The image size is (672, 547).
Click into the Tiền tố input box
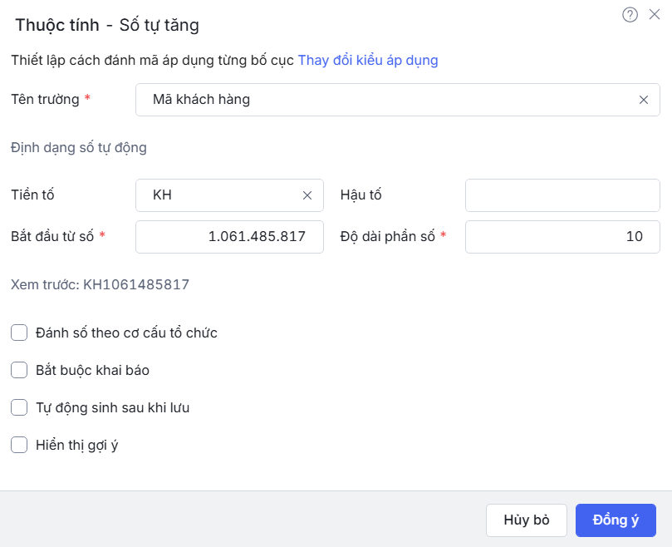220,195
